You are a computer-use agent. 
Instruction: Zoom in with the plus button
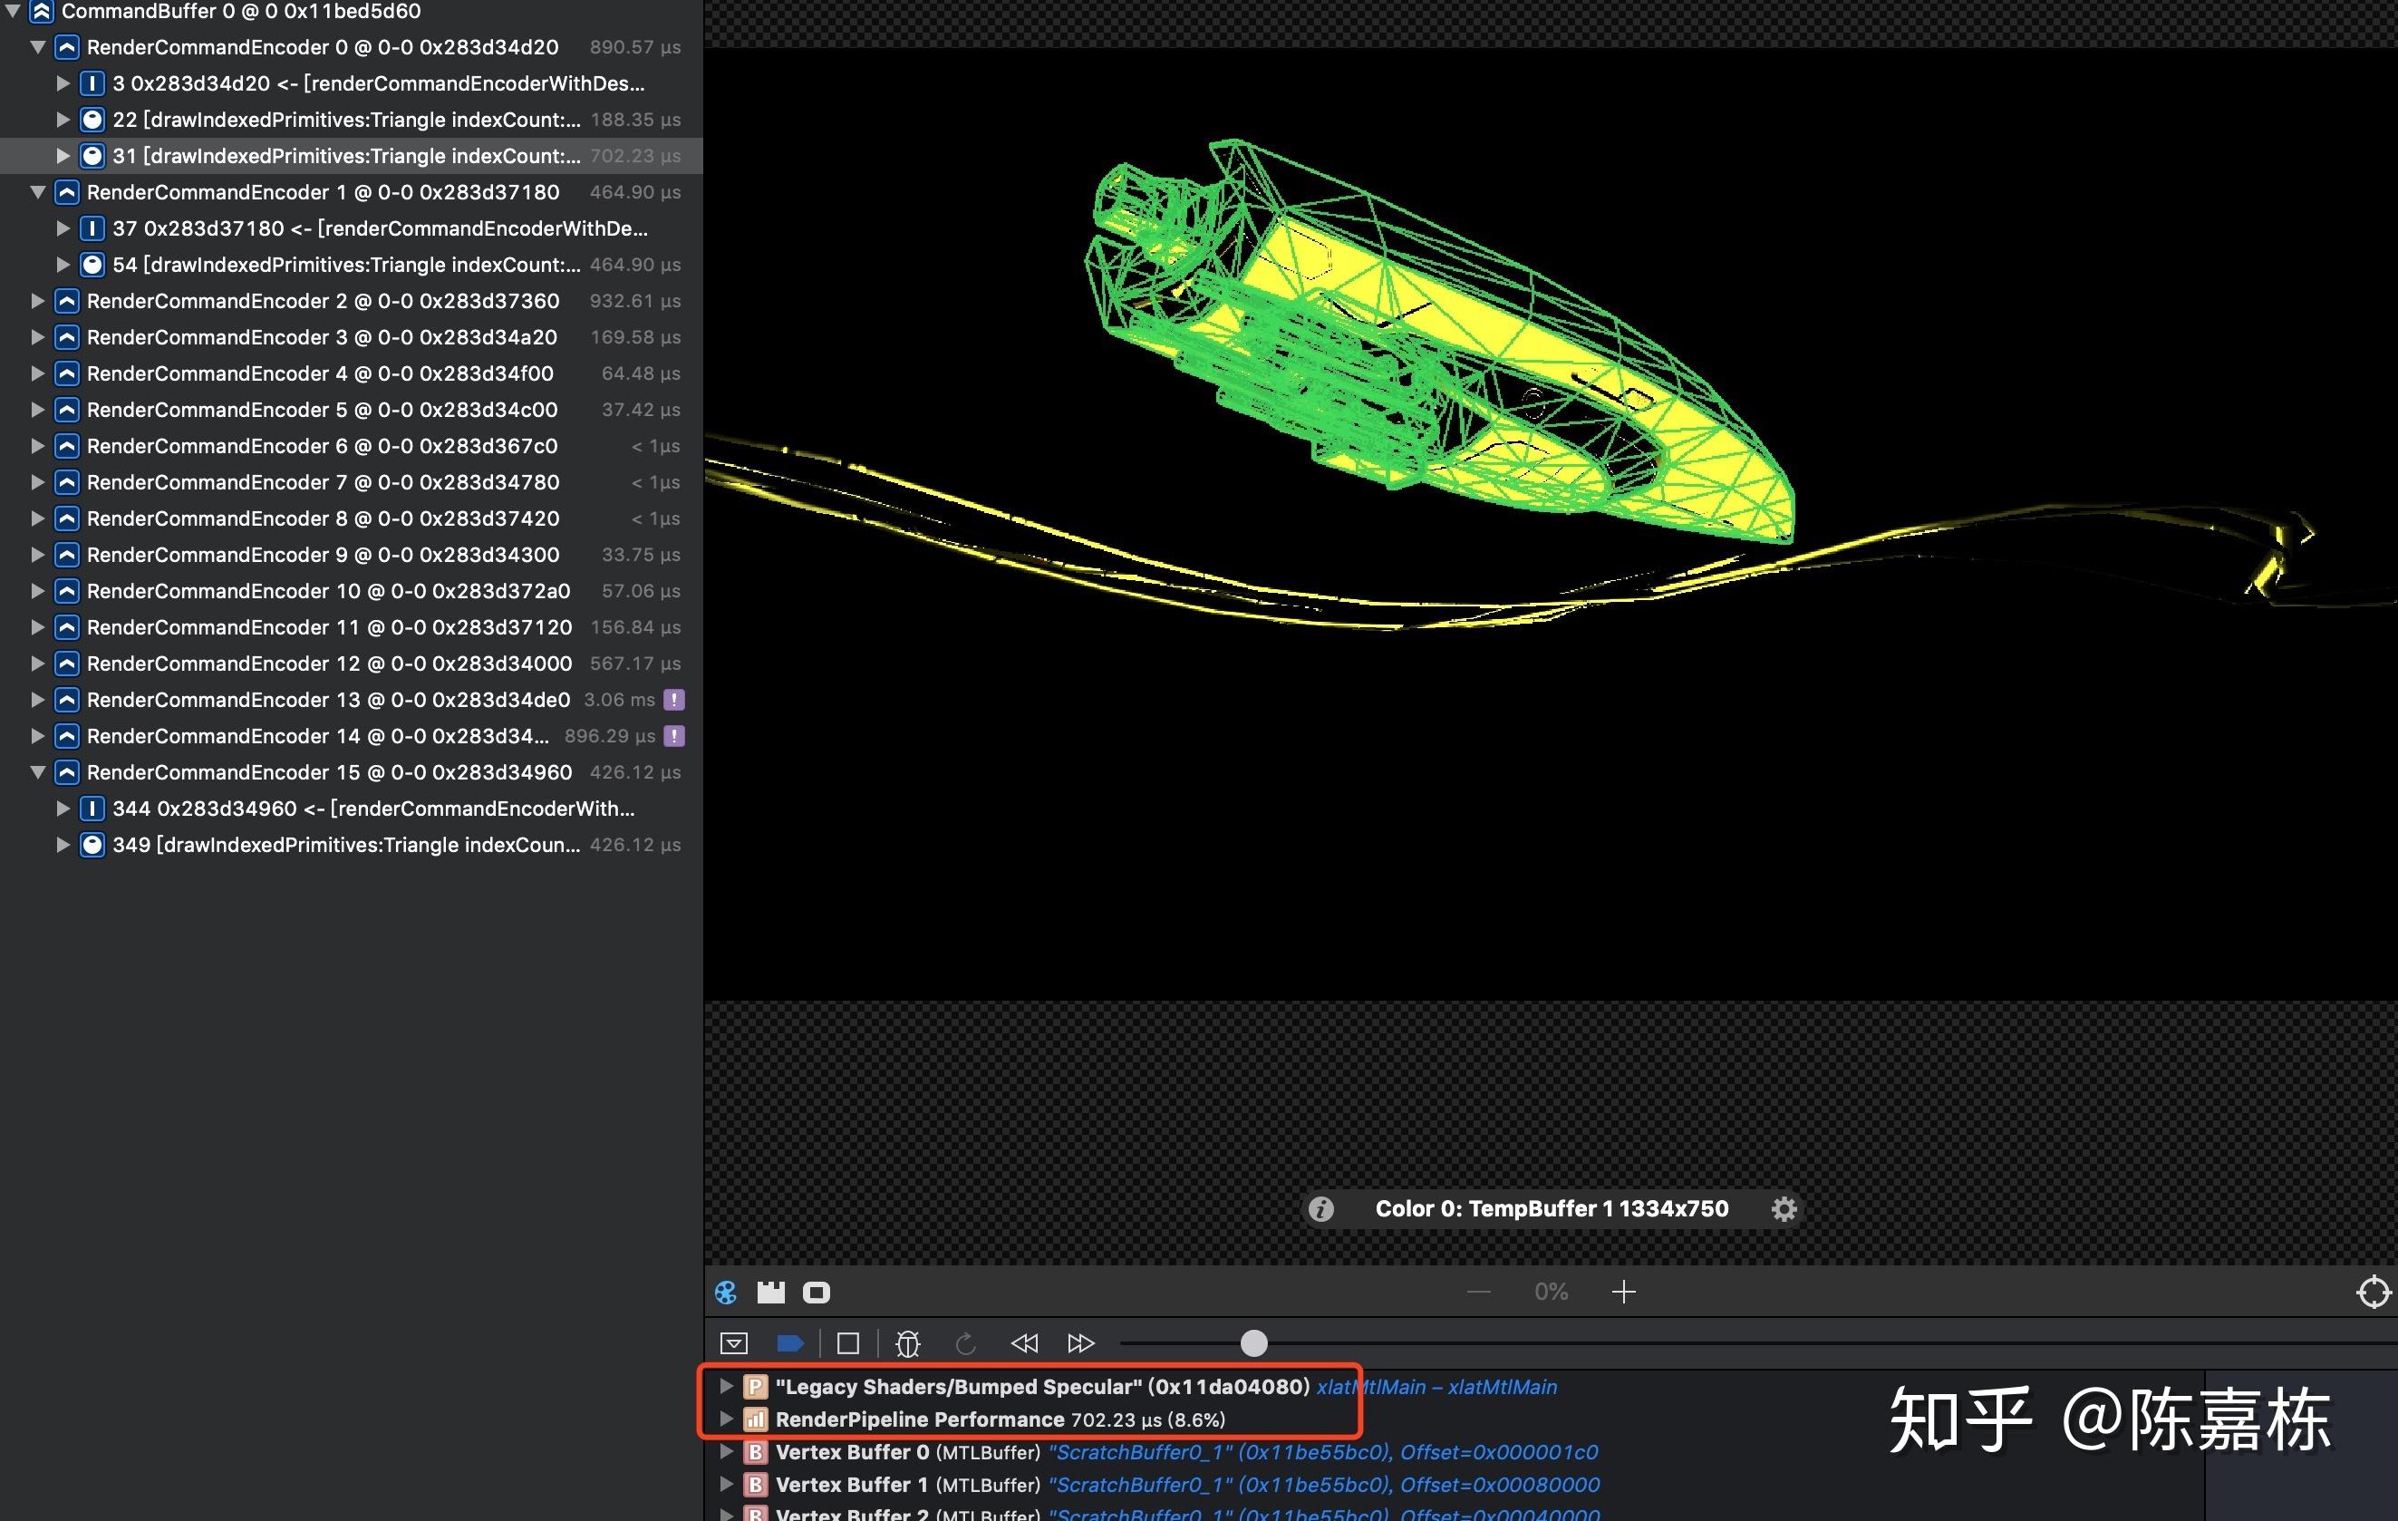1623,1292
